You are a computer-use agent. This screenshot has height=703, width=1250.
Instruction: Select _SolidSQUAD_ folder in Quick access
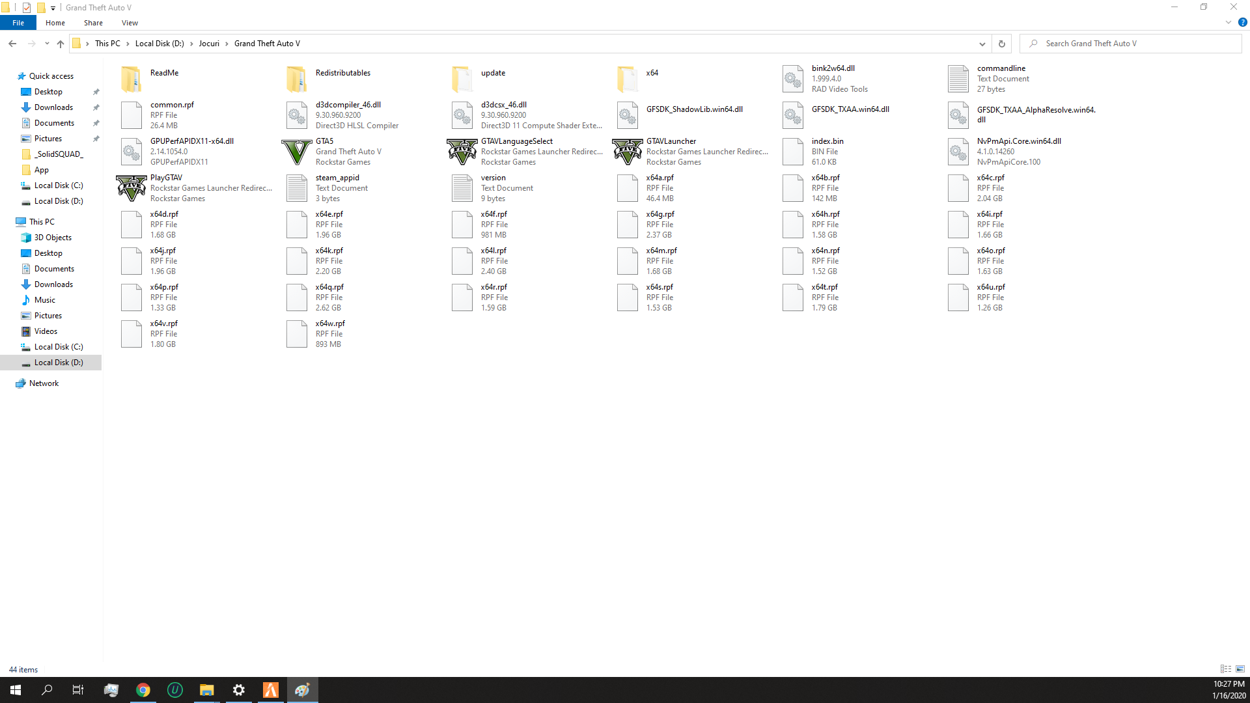coord(59,154)
